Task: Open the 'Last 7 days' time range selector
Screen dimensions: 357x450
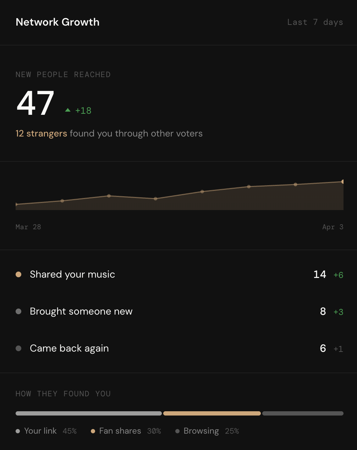Action: pos(315,22)
